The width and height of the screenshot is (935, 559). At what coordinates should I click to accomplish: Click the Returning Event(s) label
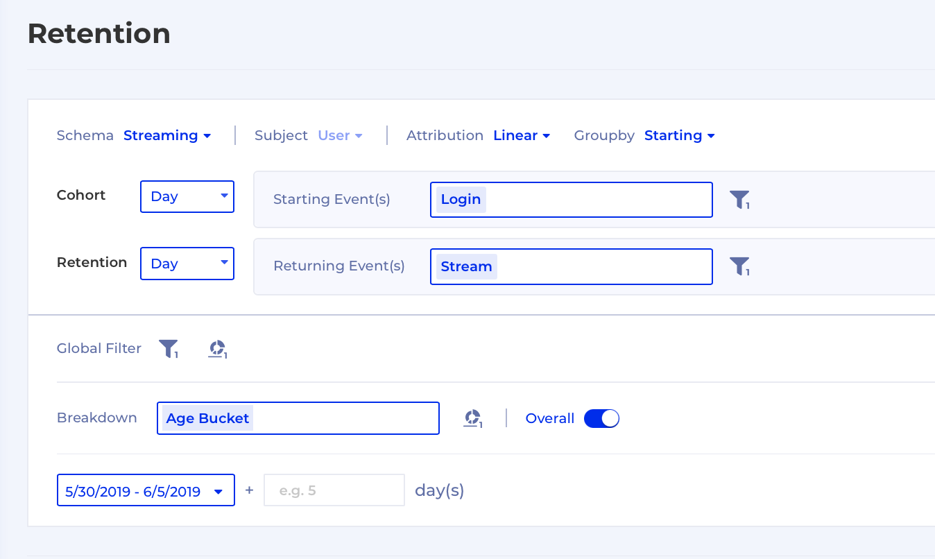click(x=339, y=266)
